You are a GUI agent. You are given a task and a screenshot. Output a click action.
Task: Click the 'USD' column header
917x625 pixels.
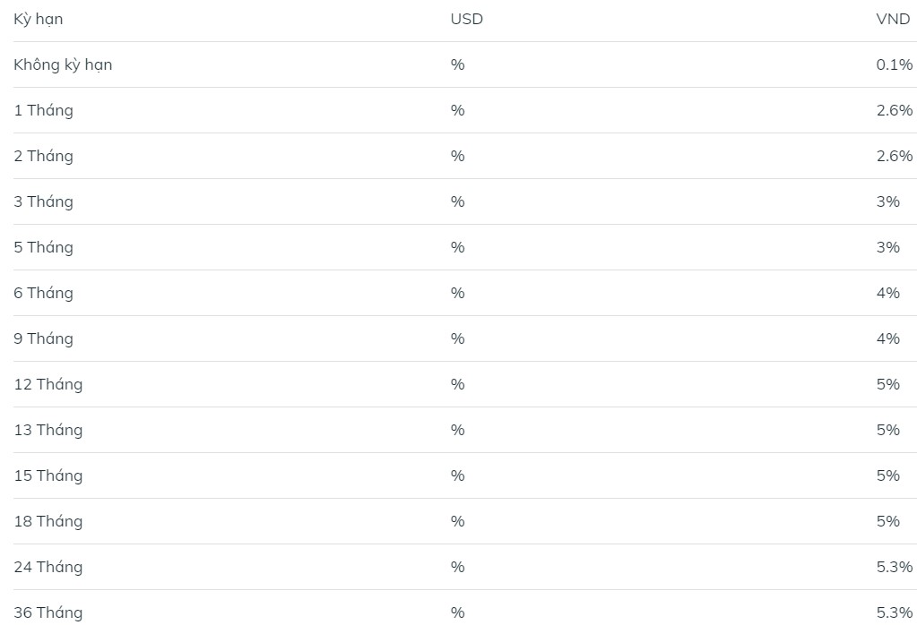[466, 19]
